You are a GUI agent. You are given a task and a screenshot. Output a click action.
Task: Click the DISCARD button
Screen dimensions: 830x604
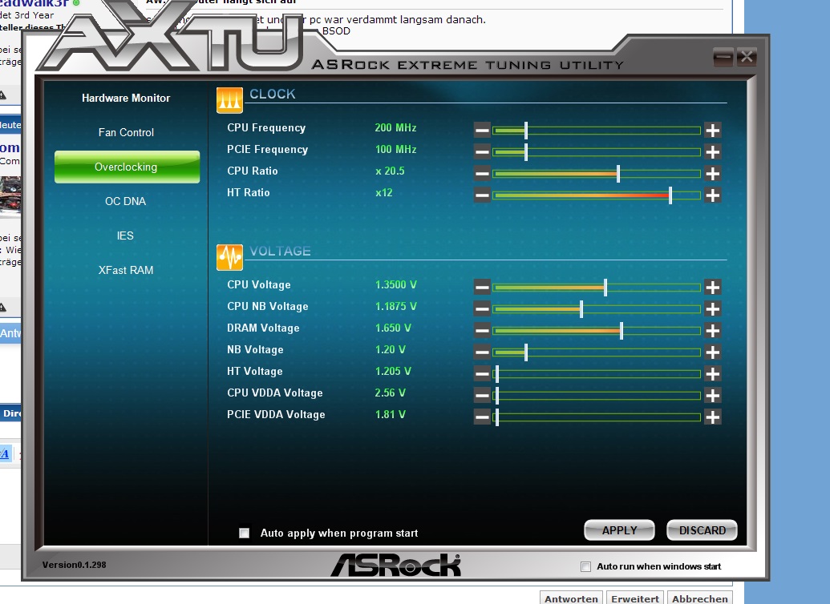702,530
